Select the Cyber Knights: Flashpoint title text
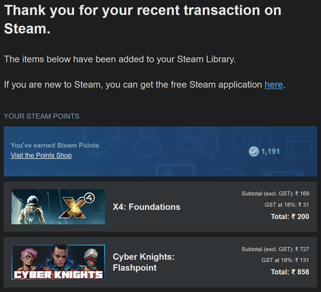Image resolution: width=321 pixels, height=292 pixels. [x=144, y=262]
